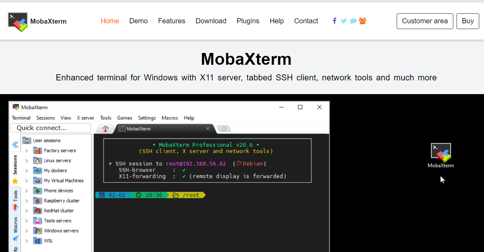
Task: Click the MobaXterm title bar app icon
Action: coord(16,107)
